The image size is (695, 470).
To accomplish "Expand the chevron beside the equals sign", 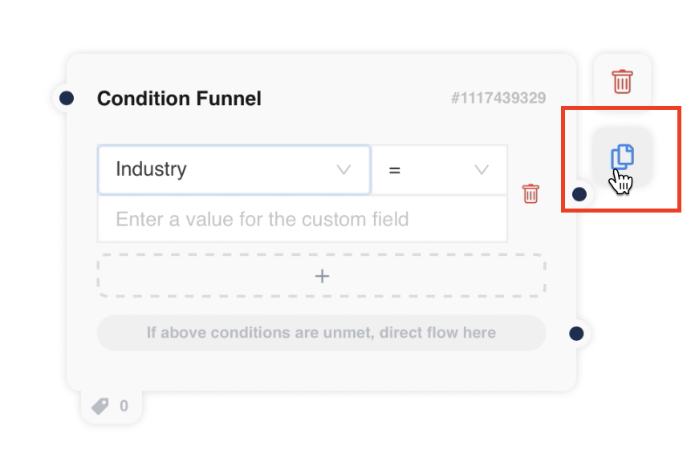I will [482, 169].
